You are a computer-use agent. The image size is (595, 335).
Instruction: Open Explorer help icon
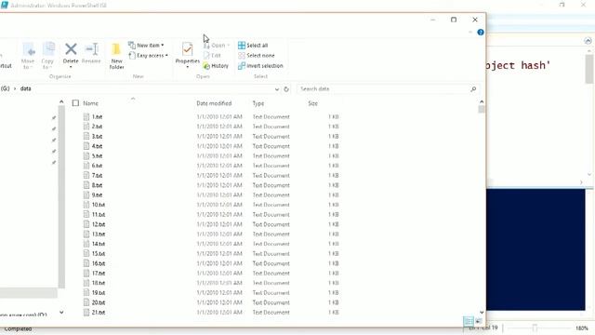click(x=481, y=33)
